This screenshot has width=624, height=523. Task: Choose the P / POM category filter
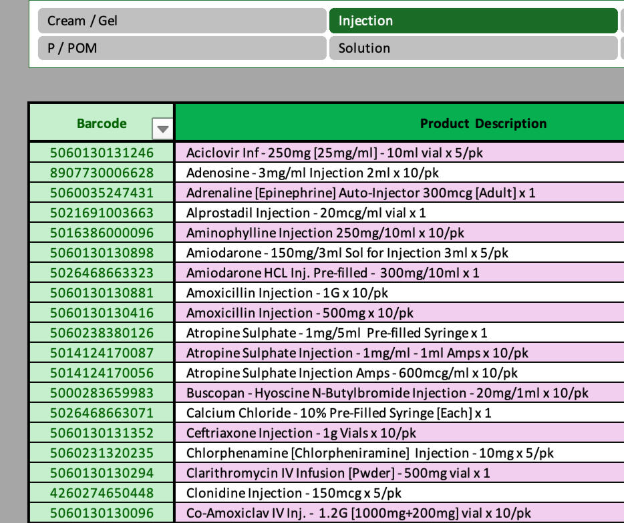pos(182,48)
